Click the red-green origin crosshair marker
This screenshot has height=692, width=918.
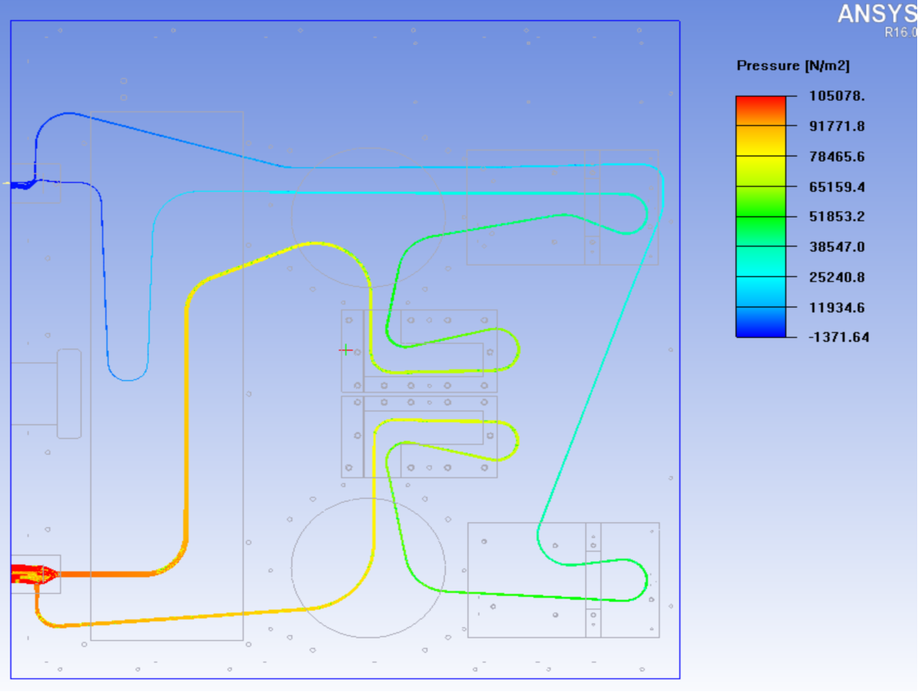coord(346,350)
